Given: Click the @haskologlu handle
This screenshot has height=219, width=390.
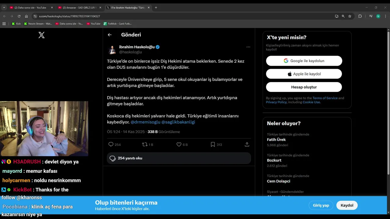Looking at the screenshot, I should (130, 52).
